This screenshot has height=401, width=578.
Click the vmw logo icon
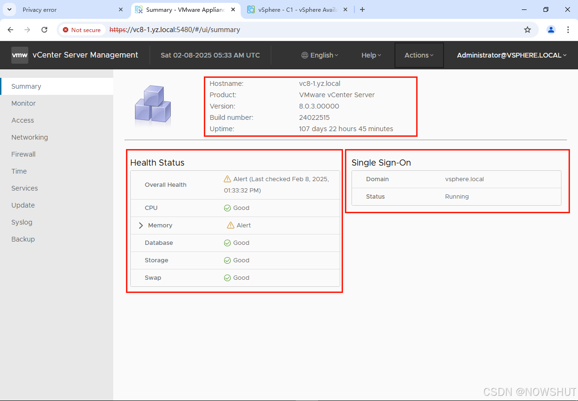(x=20, y=55)
